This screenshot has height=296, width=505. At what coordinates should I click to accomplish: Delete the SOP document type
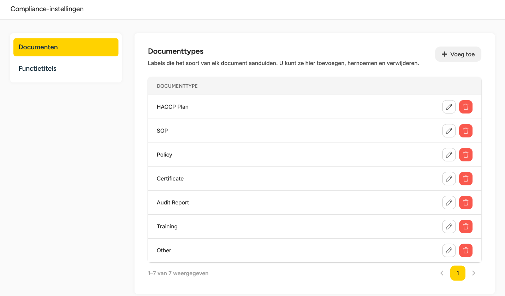(x=466, y=131)
